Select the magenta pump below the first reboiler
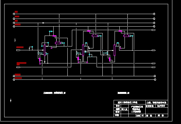Screen dimensions: 181x124 click(40, 63)
